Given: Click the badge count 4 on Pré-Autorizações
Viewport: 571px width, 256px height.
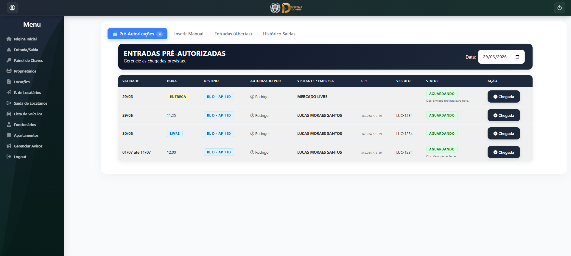Looking at the screenshot, I should tap(160, 34).
